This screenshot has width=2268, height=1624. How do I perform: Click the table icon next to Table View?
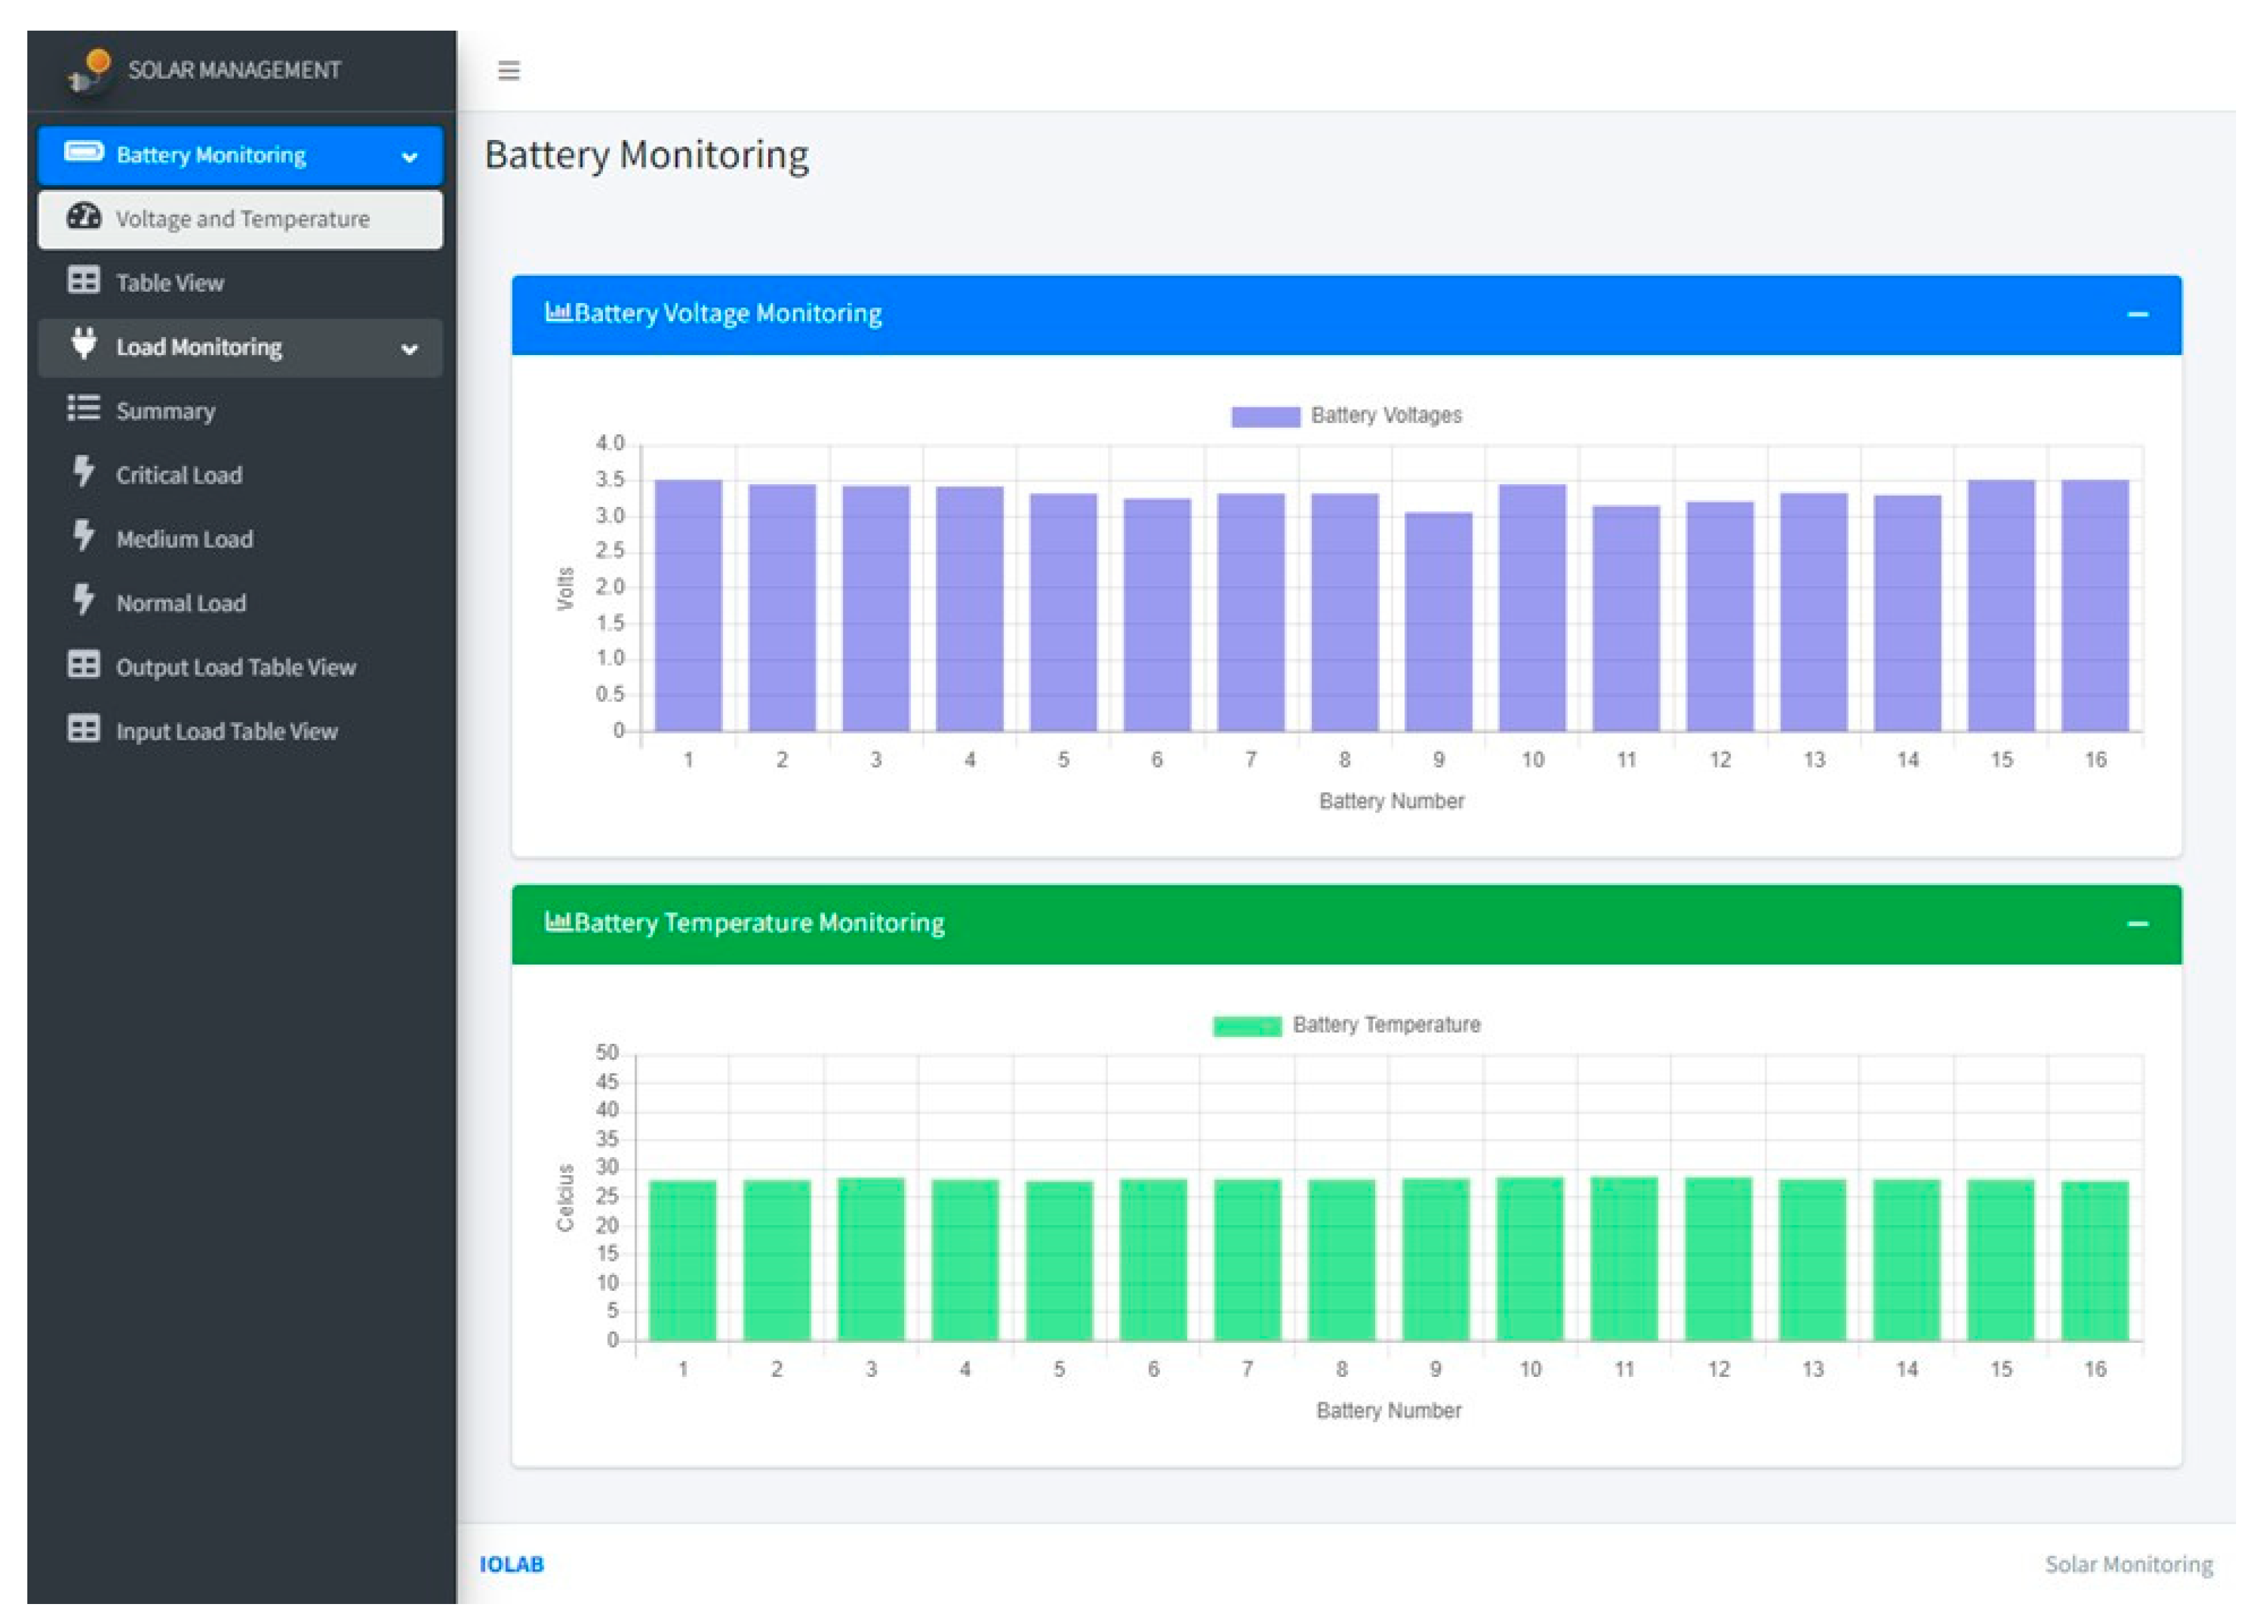84,280
